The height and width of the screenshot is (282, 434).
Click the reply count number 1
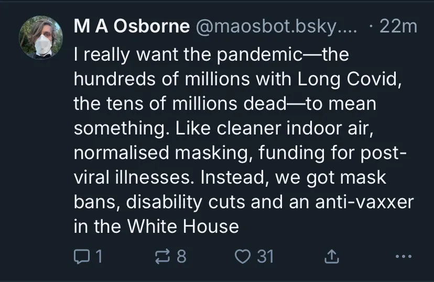click(x=99, y=256)
